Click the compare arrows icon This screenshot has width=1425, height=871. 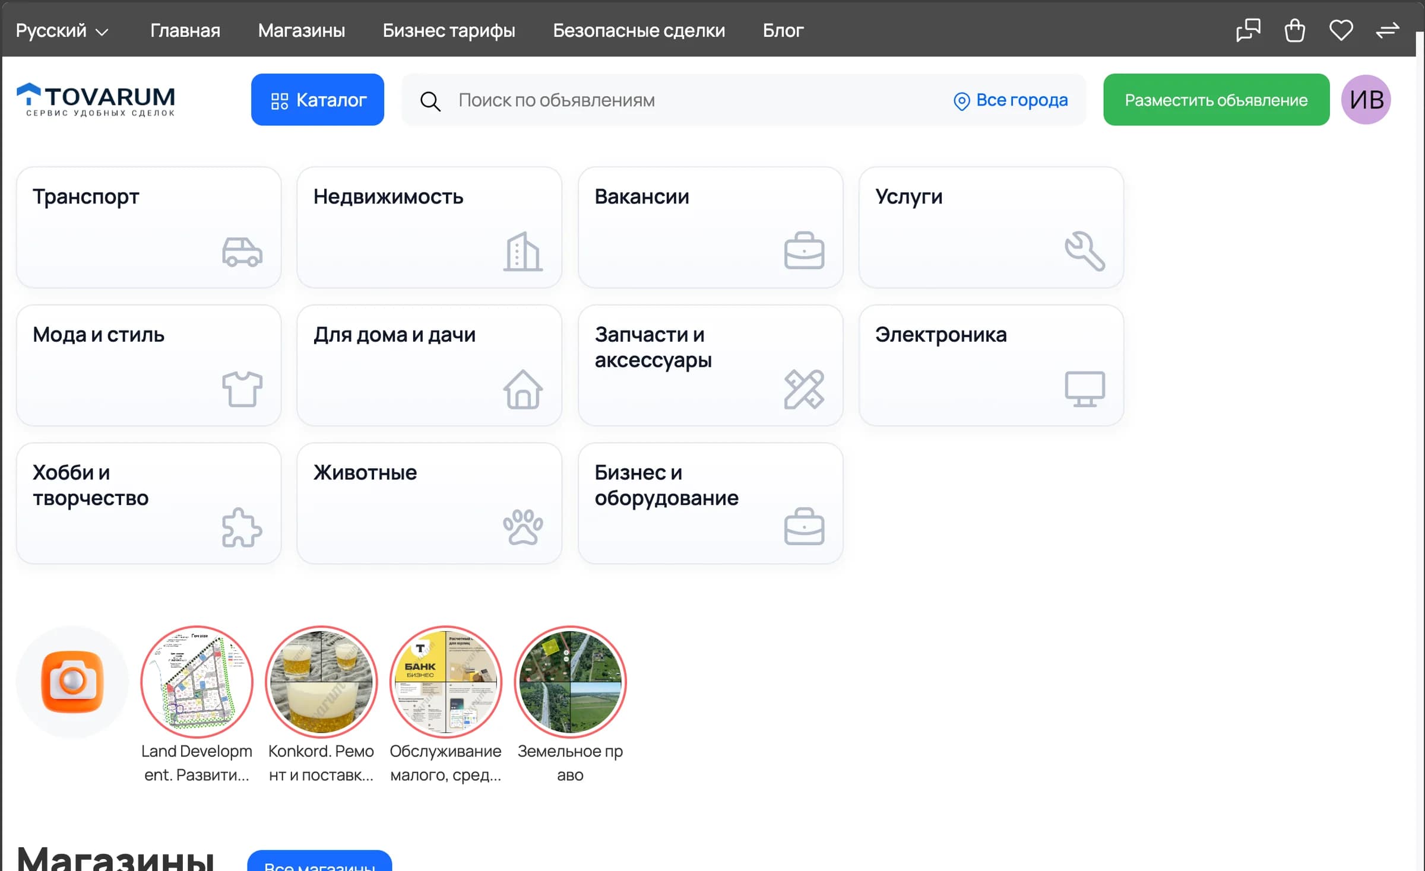coord(1388,30)
